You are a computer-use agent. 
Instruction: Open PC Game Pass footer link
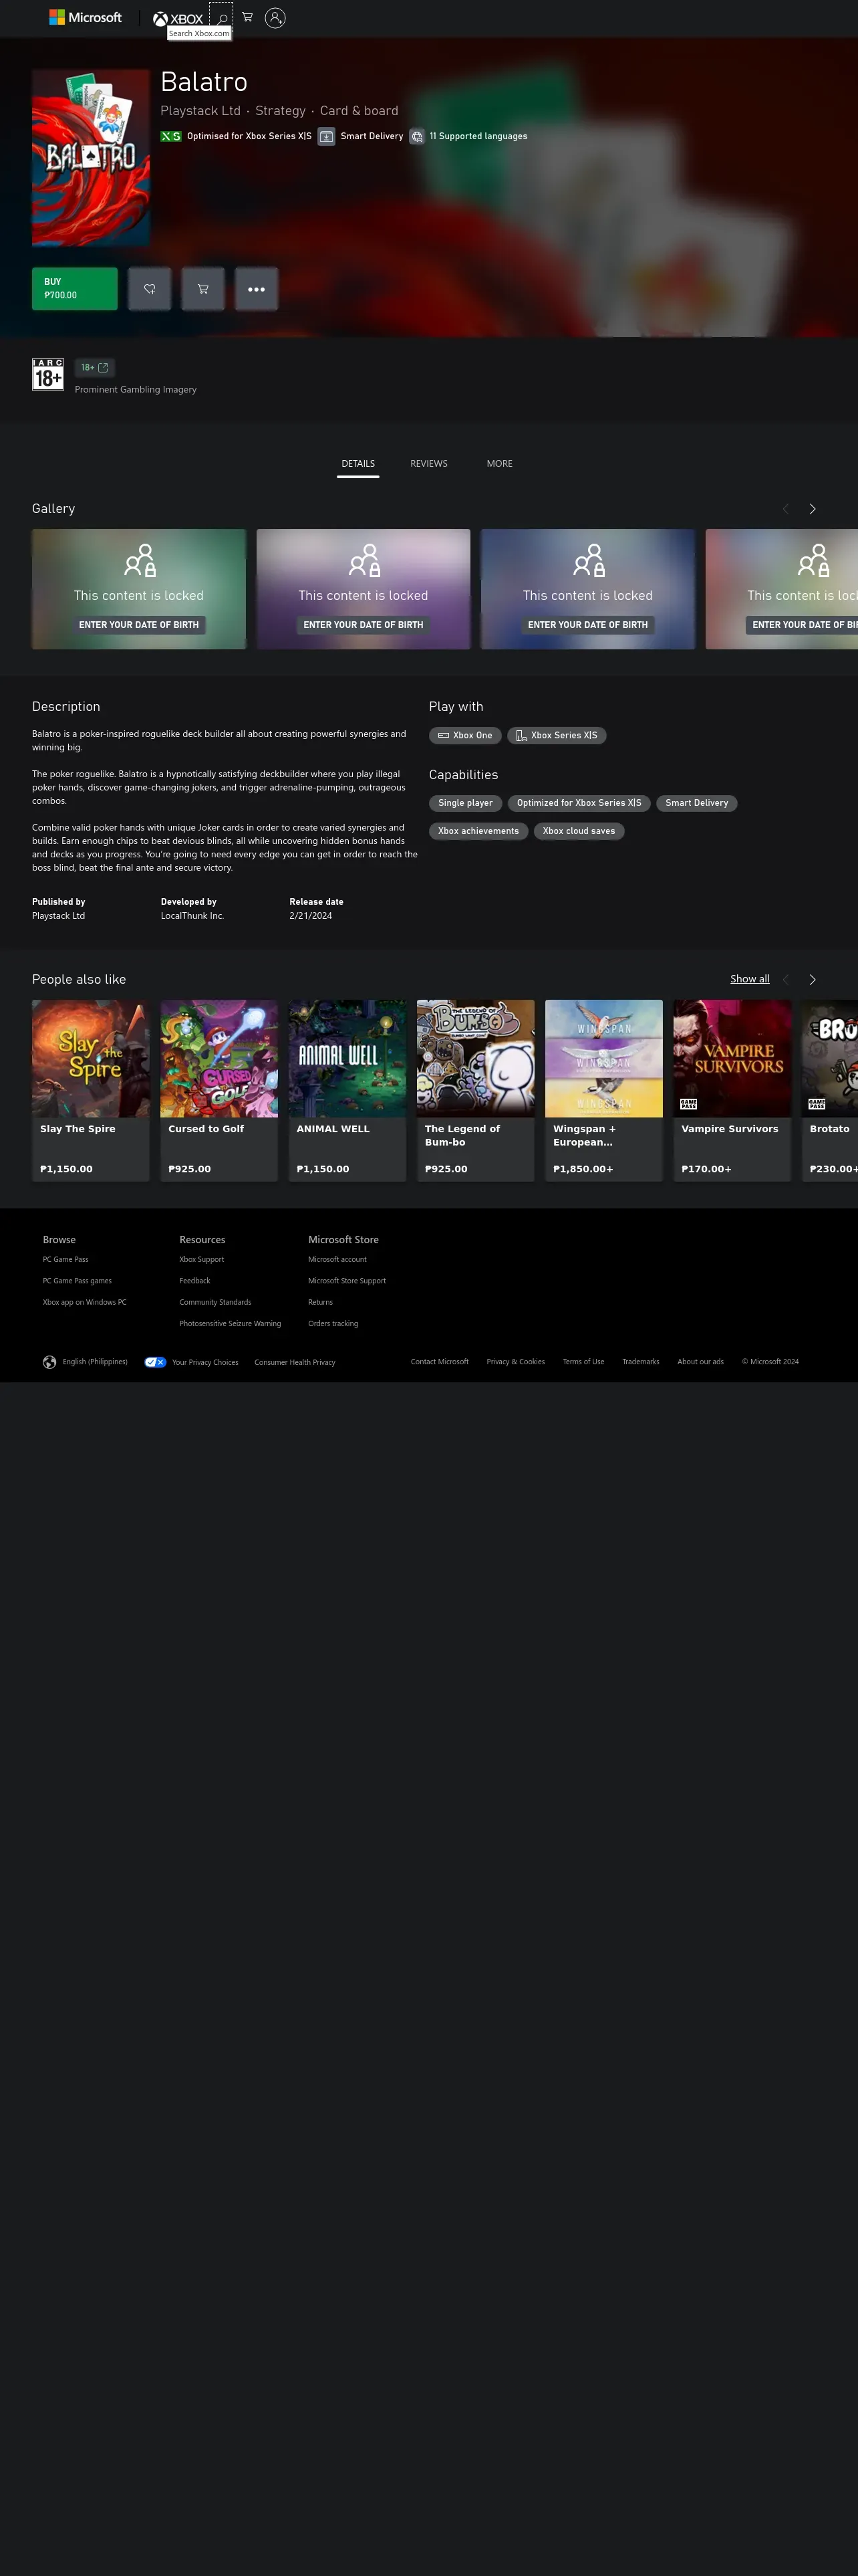(x=66, y=1260)
